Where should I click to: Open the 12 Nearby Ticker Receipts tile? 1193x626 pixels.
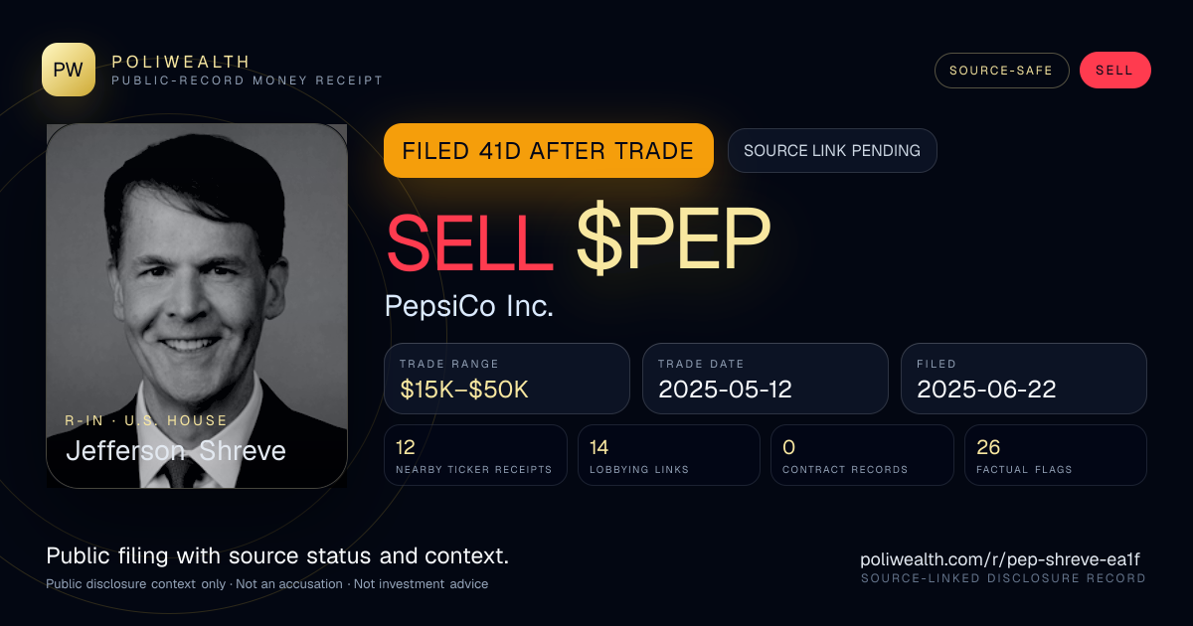coord(476,455)
